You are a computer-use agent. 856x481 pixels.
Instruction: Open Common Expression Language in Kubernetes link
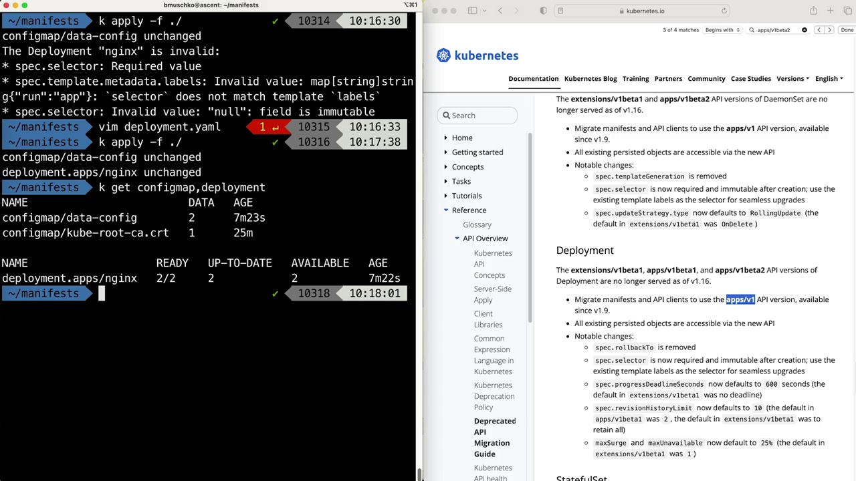(x=494, y=355)
